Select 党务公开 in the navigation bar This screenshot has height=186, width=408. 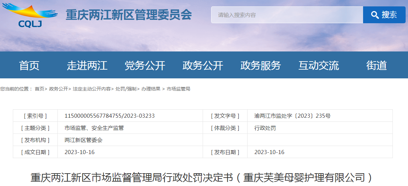point(145,65)
